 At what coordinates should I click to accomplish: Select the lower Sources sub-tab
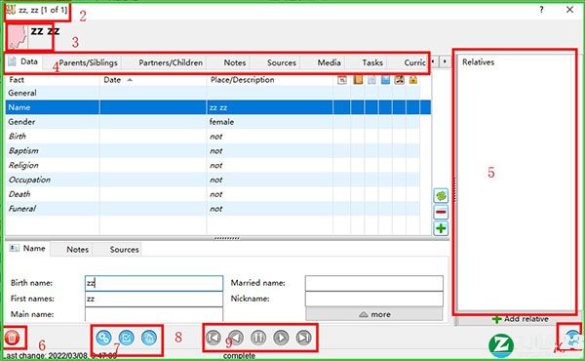124,250
